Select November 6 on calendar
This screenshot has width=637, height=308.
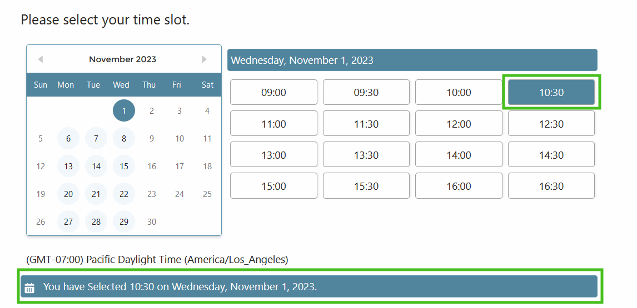click(68, 138)
